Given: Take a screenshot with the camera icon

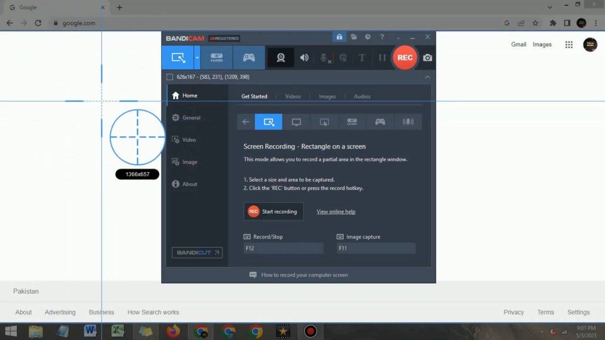Looking at the screenshot, I should click(427, 58).
